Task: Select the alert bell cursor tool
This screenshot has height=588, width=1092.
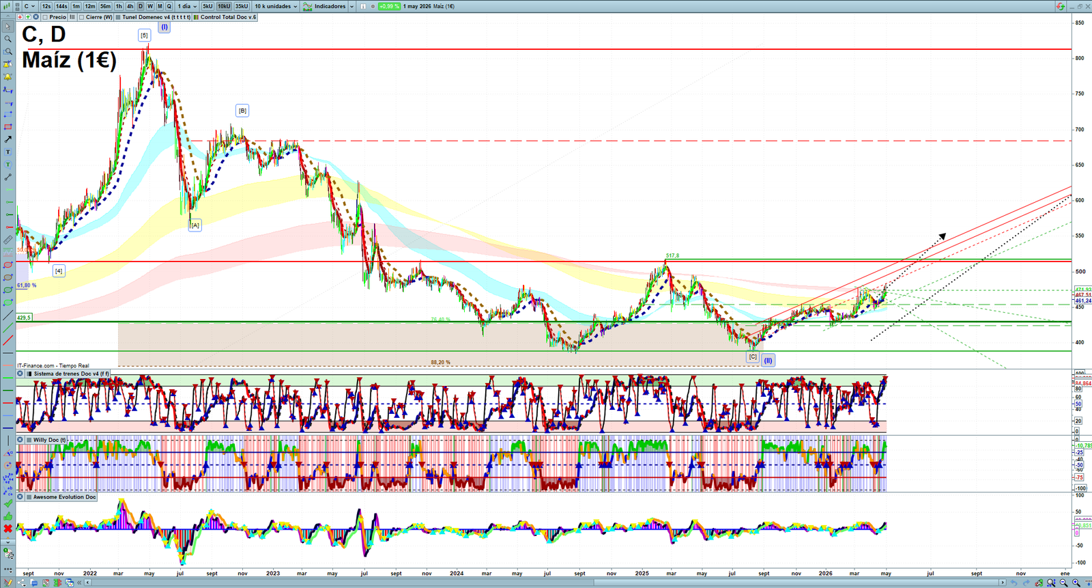Action: pyautogui.click(x=8, y=64)
